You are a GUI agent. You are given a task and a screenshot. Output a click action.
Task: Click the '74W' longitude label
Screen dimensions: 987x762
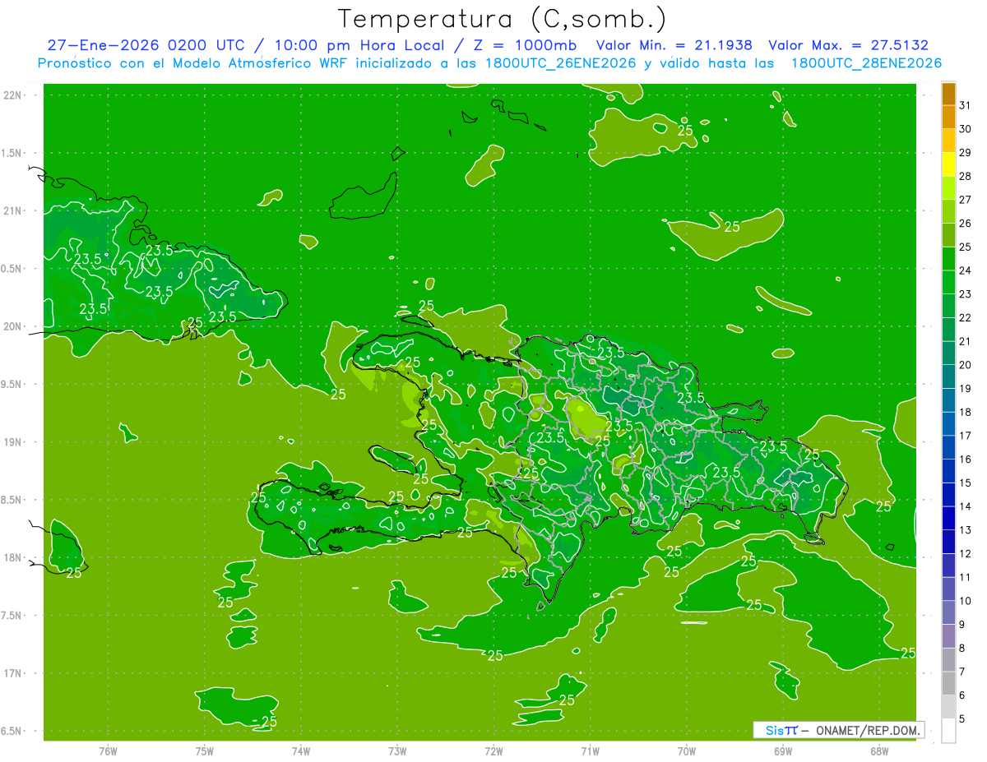301,750
